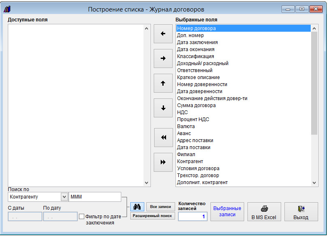Maximize the Построение списка window
Viewport: 328px width, 236px height.
pyautogui.click(x=302, y=9)
